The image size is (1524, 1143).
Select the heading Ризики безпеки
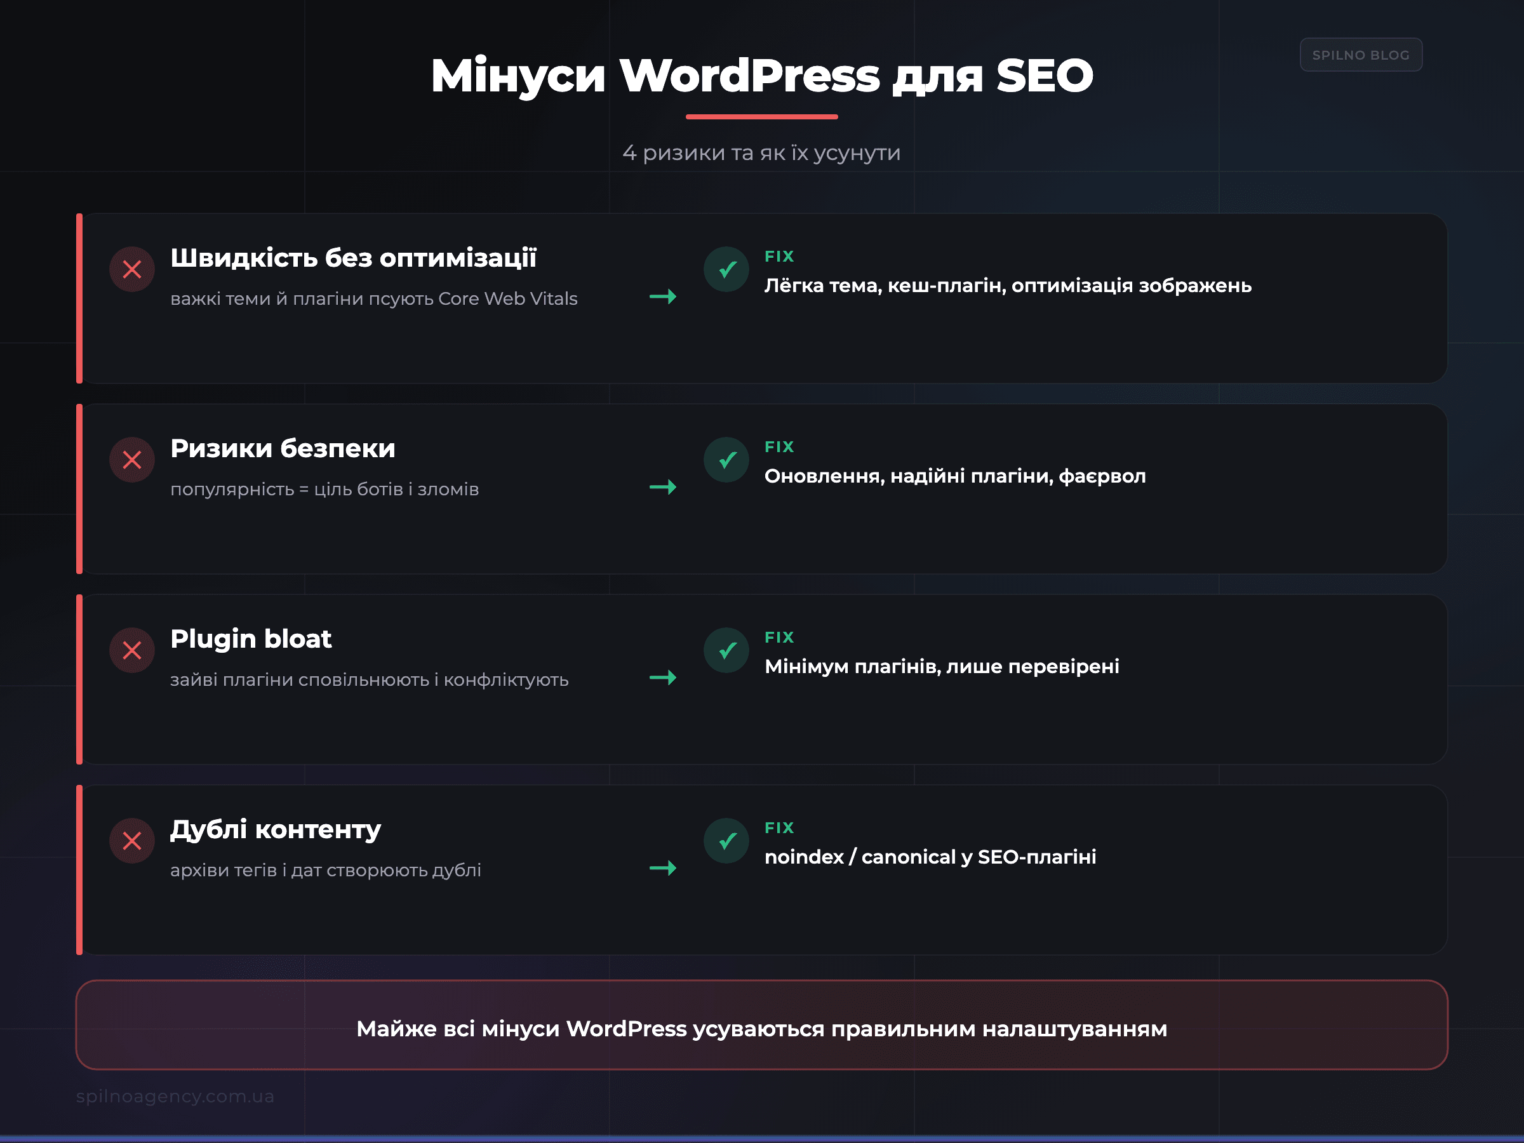click(283, 448)
